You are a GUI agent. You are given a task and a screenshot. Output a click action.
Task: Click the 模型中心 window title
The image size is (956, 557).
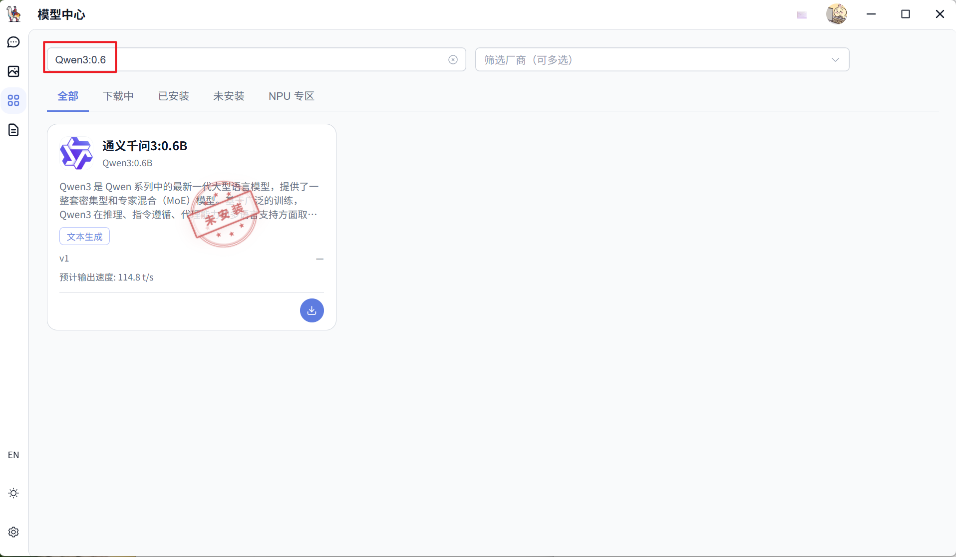click(61, 14)
